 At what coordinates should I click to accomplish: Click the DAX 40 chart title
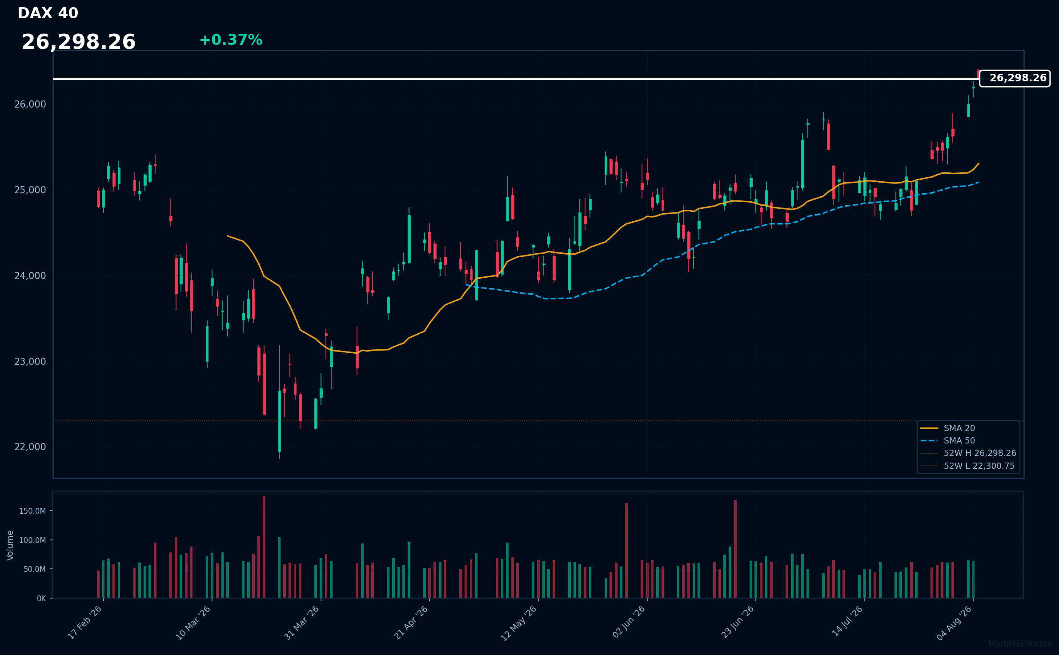(x=48, y=13)
